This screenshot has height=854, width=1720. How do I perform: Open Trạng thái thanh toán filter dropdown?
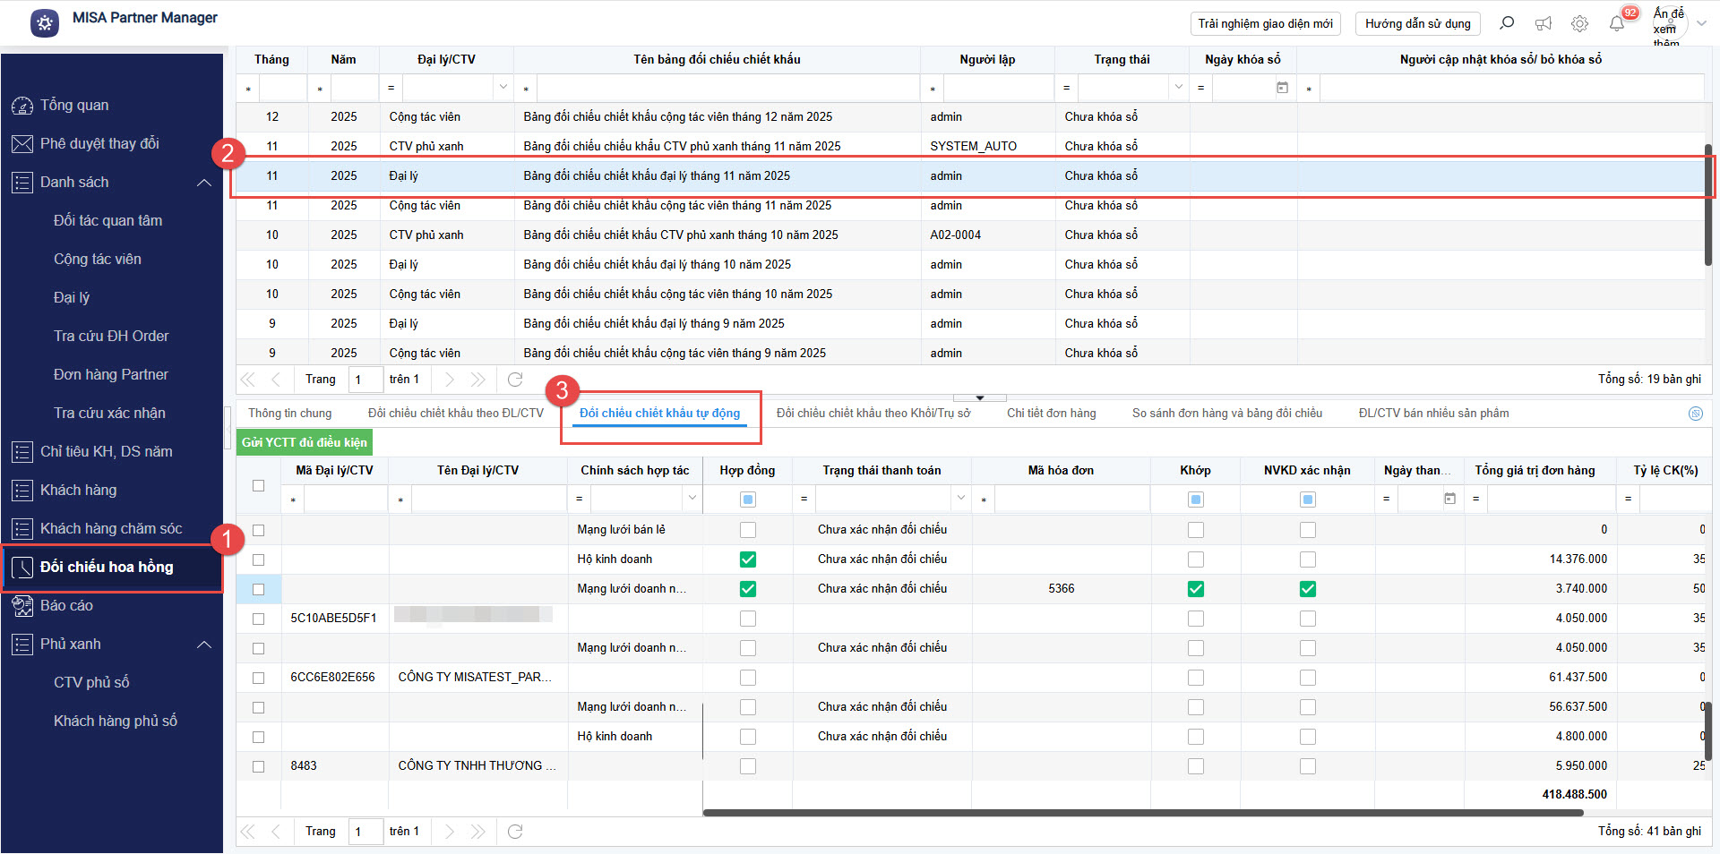[961, 499]
